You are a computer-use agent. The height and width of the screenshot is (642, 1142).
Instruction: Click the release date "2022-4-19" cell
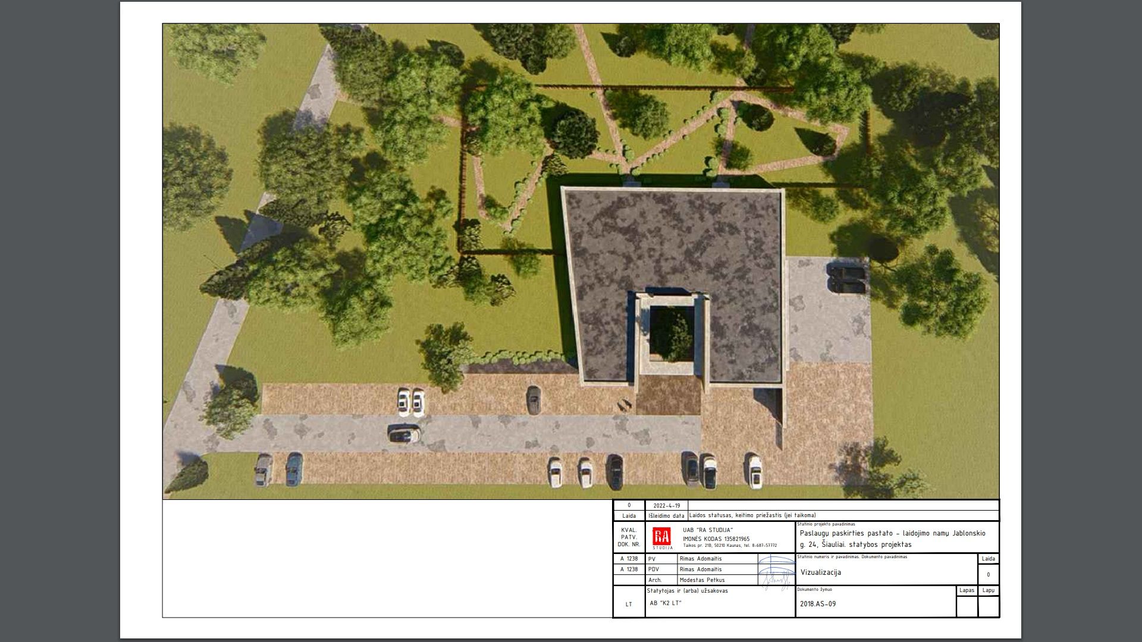666,506
